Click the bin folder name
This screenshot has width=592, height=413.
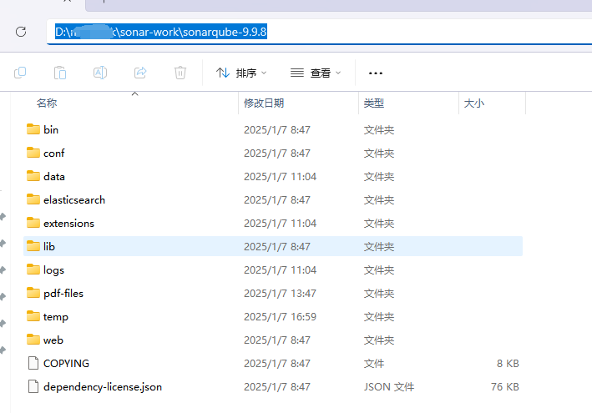coord(51,130)
